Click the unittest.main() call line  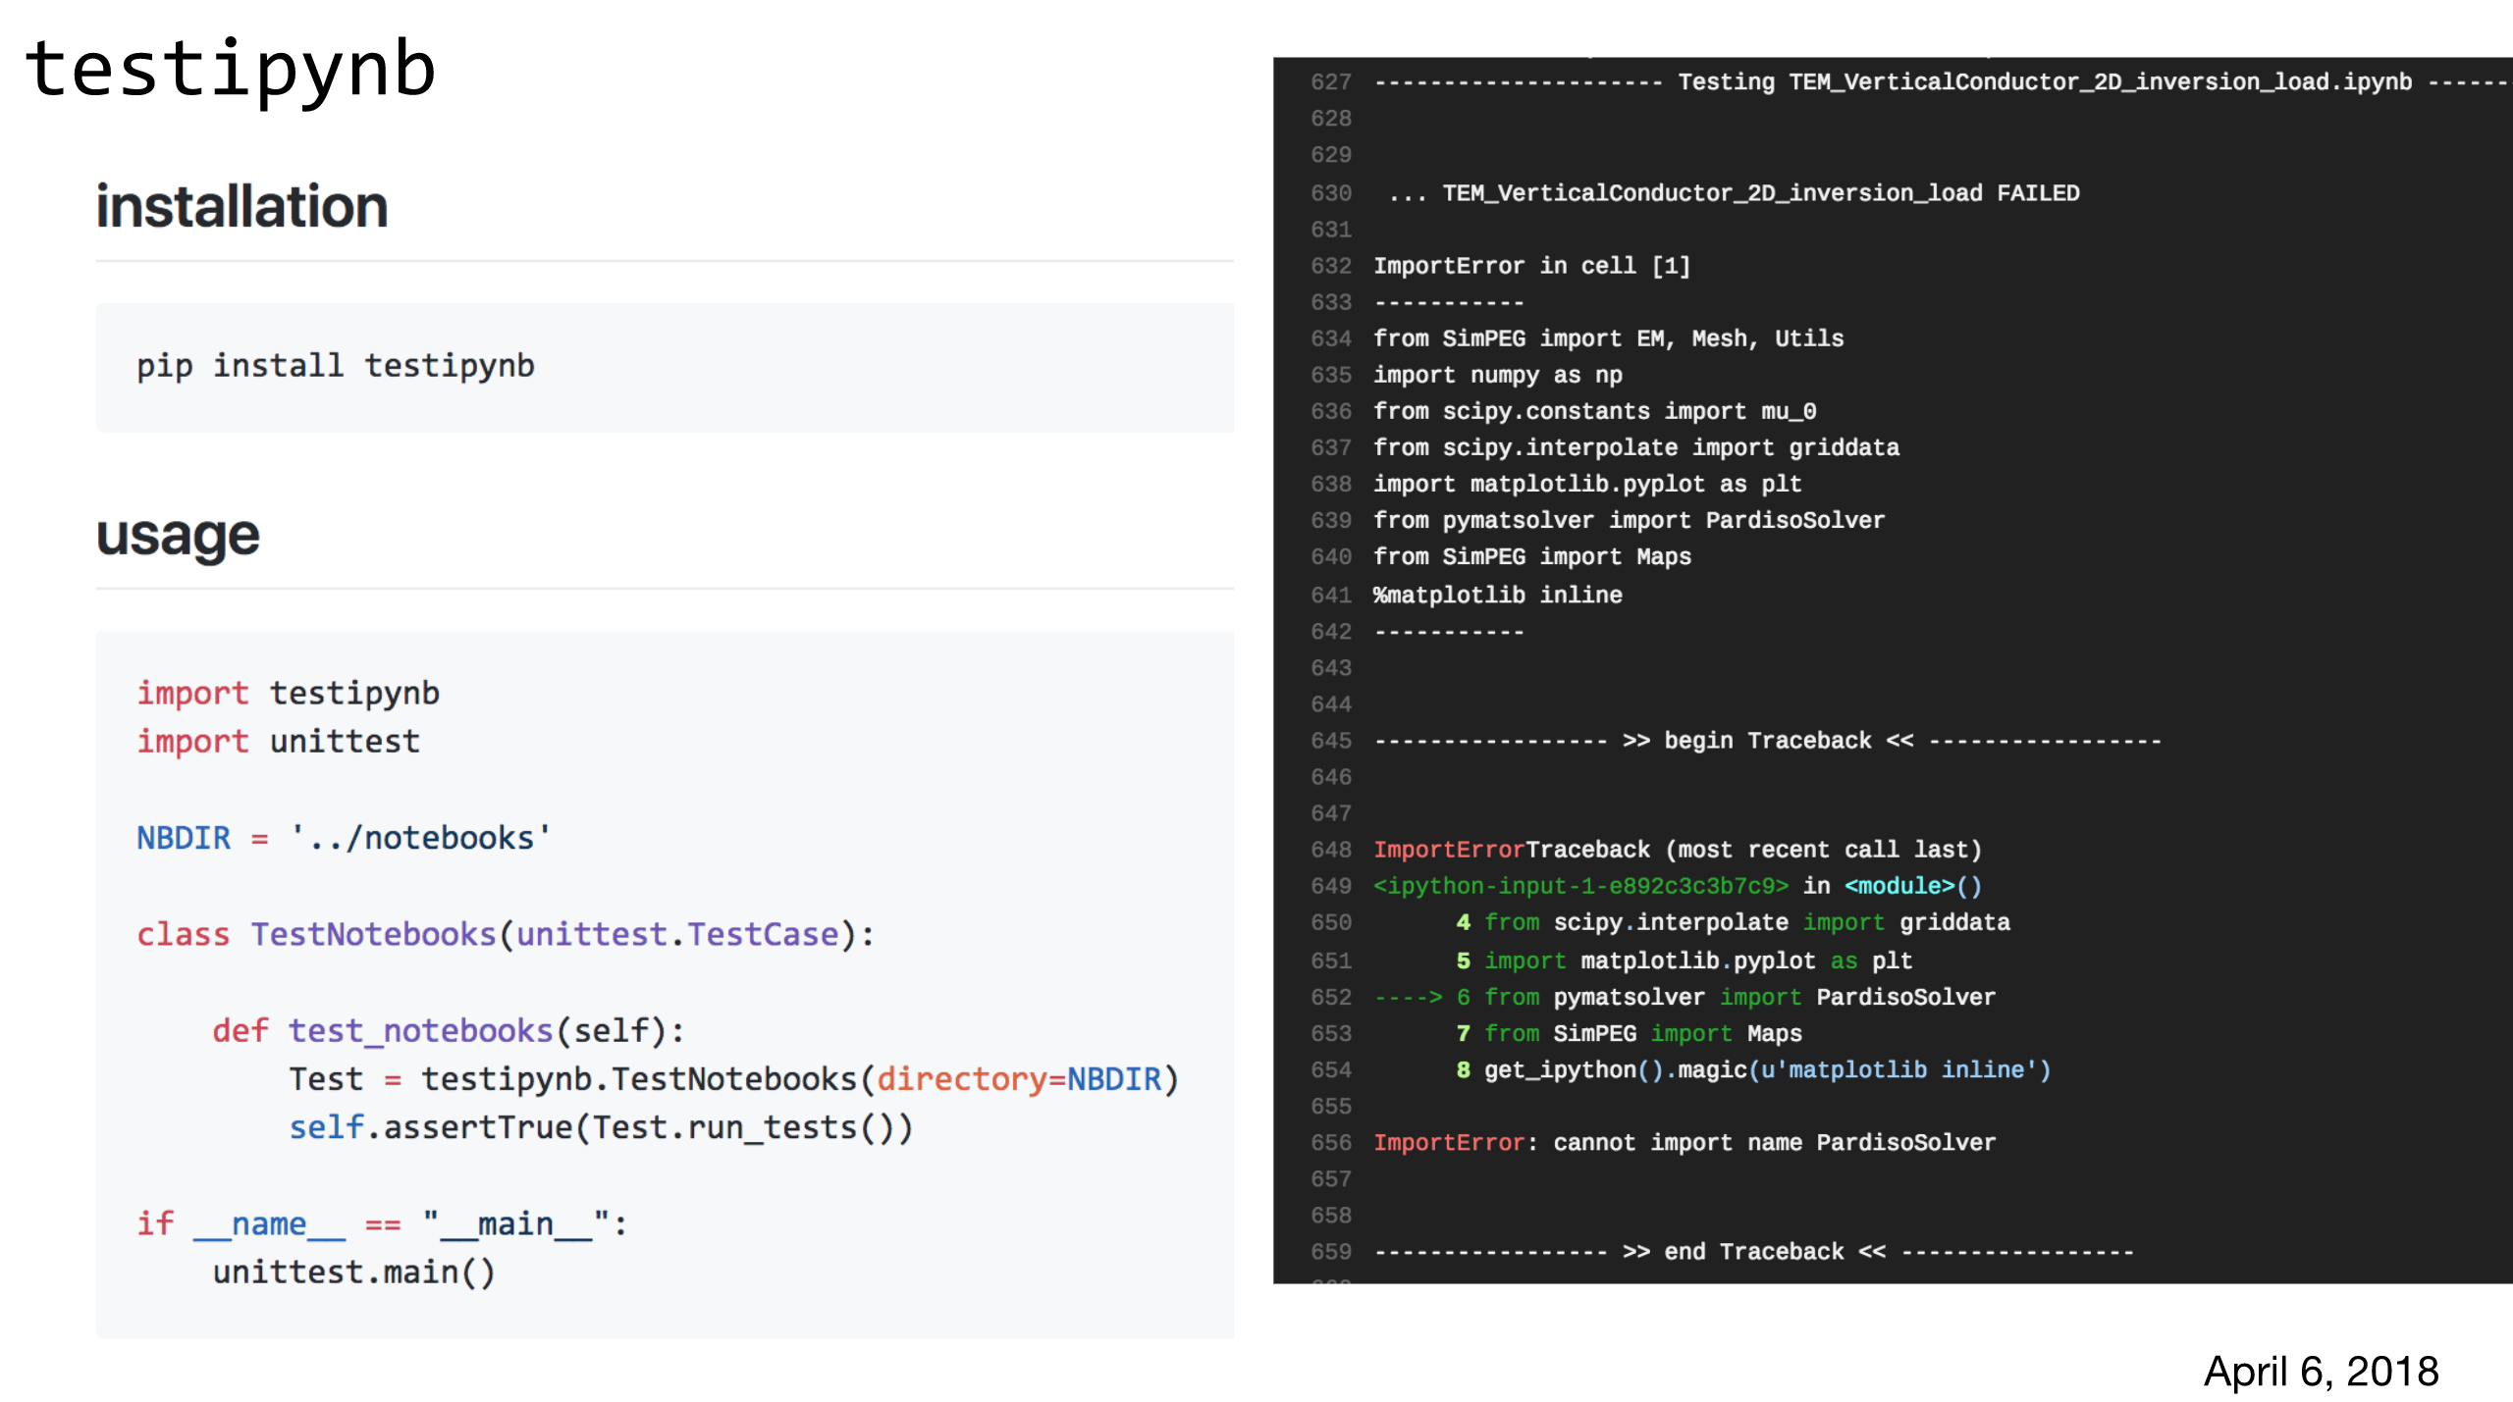tap(353, 1272)
